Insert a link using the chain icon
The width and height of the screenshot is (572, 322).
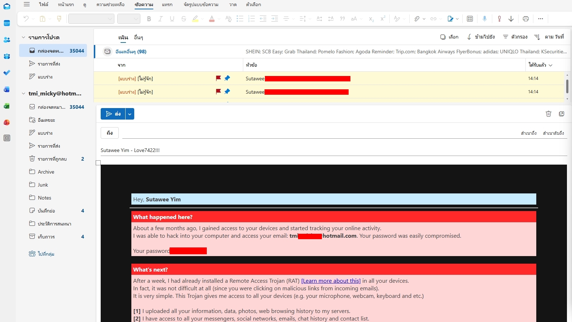(433, 19)
